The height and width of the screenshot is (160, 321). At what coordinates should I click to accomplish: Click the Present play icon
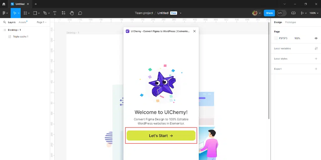click(302, 13)
